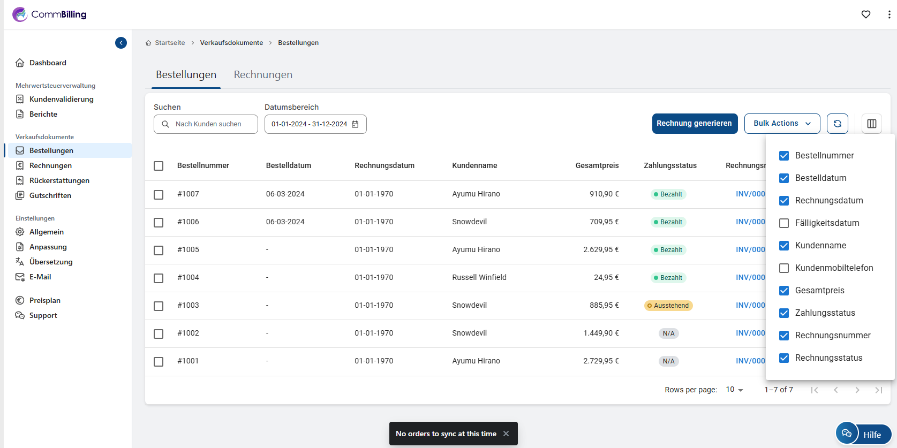897x448 pixels.
Task: Close the sync notification toast
Action: click(x=506, y=434)
